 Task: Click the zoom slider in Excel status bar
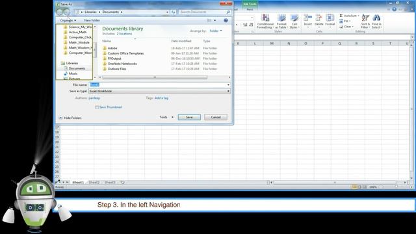click(396, 187)
